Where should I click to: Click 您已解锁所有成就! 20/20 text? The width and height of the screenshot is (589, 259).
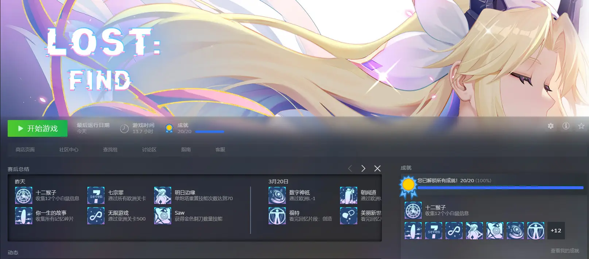click(x=446, y=180)
